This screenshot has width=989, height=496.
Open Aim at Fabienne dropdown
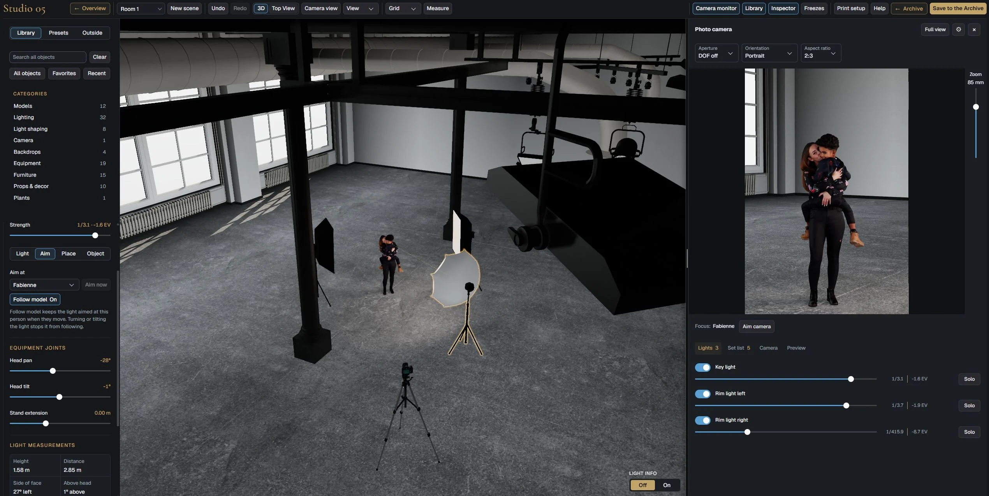(44, 285)
